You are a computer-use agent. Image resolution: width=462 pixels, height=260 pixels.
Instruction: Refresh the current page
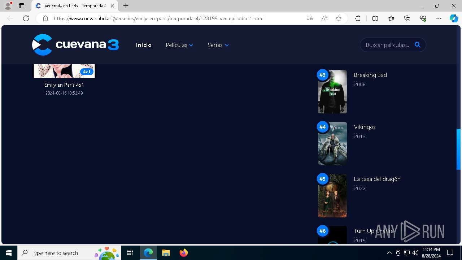26,18
